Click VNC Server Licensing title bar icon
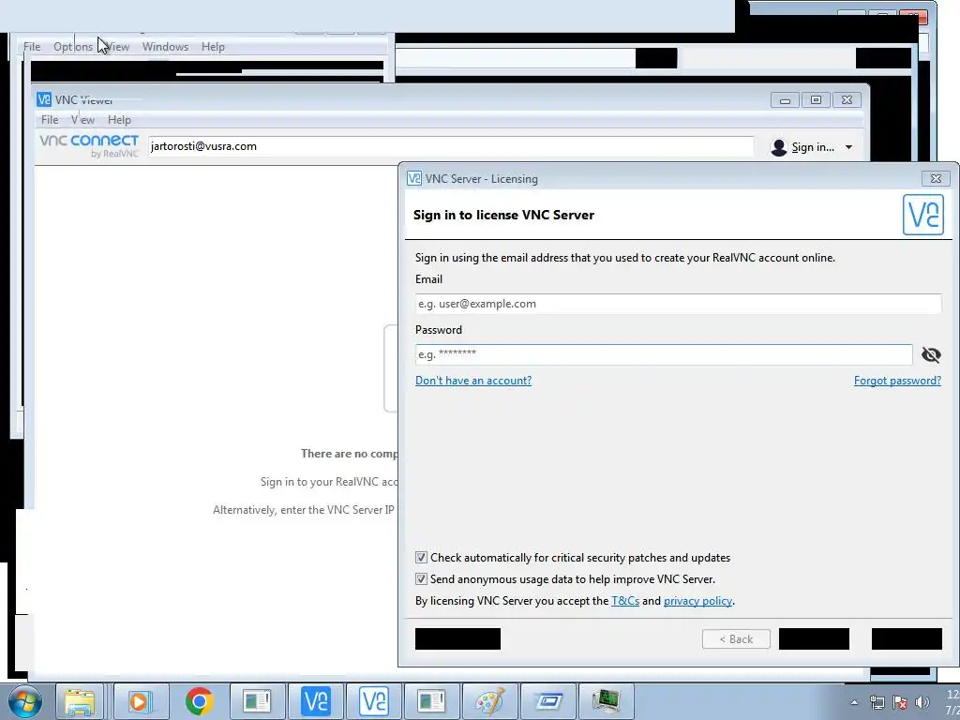This screenshot has height=720, width=960. (x=414, y=178)
